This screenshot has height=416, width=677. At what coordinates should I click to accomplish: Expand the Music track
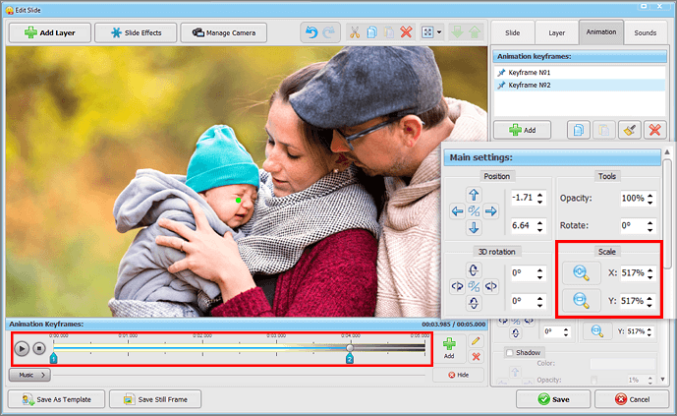[29, 375]
